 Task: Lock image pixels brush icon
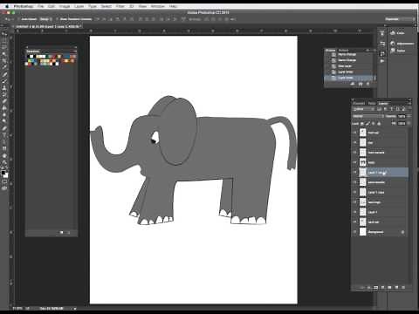coord(367,124)
